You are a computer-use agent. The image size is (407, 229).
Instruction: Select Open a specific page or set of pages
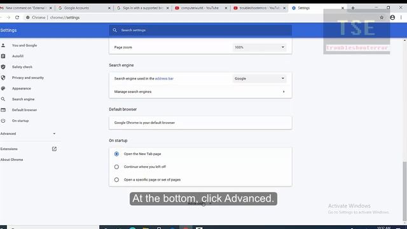[116, 179]
